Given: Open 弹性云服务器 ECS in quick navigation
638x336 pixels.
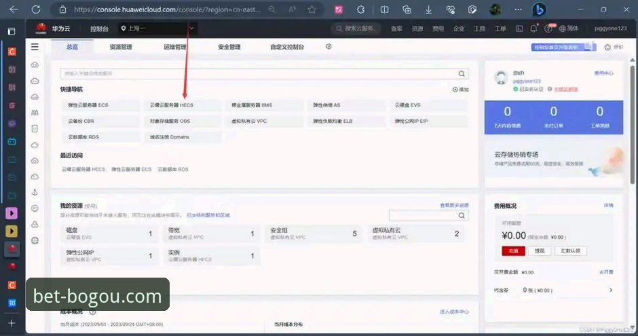Looking at the screenshot, I should click(x=100, y=105).
